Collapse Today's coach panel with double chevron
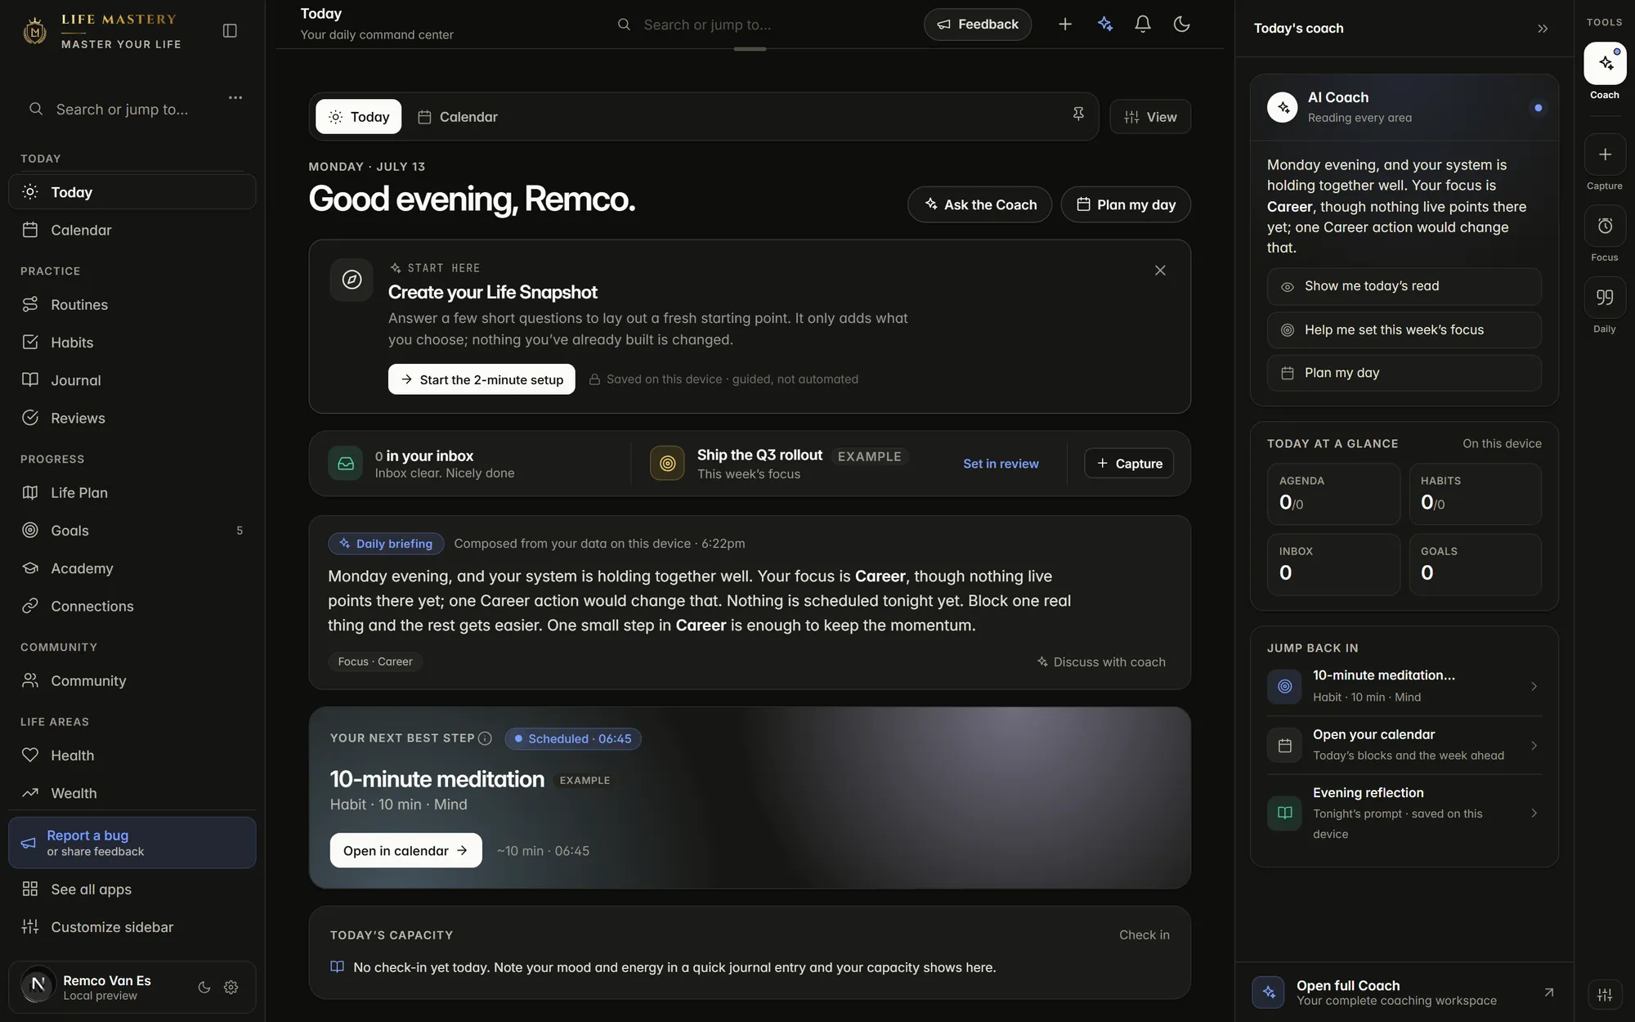Image resolution: width=1635 pixels, height=1022 pixels. coord(1543,29)
